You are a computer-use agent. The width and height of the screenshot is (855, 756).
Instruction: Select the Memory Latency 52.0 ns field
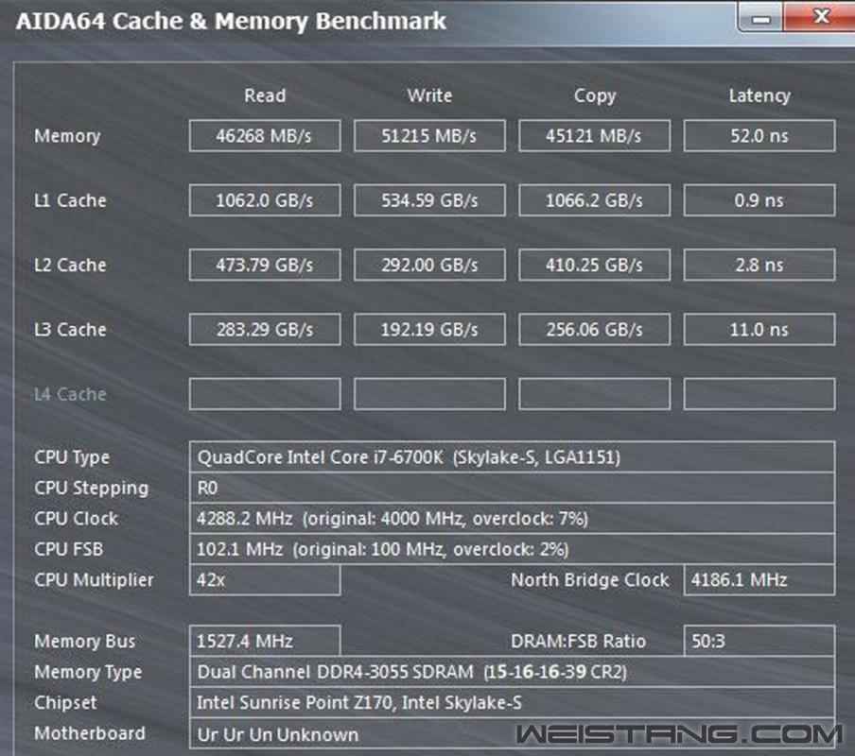tap(759, 136)
